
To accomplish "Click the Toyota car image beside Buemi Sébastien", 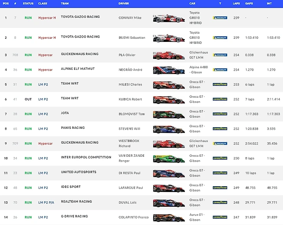I will pos(169,38).
